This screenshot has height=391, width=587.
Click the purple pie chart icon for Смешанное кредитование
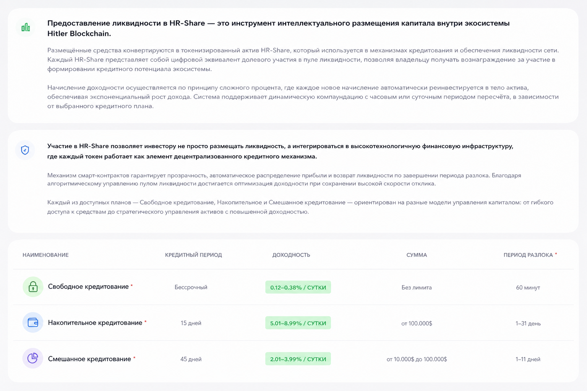33,358
